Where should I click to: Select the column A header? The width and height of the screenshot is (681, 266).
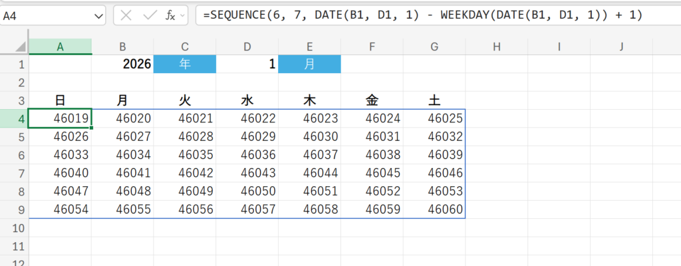61,46
